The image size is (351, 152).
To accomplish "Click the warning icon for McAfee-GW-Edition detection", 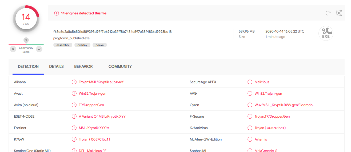I will point(250,139).
